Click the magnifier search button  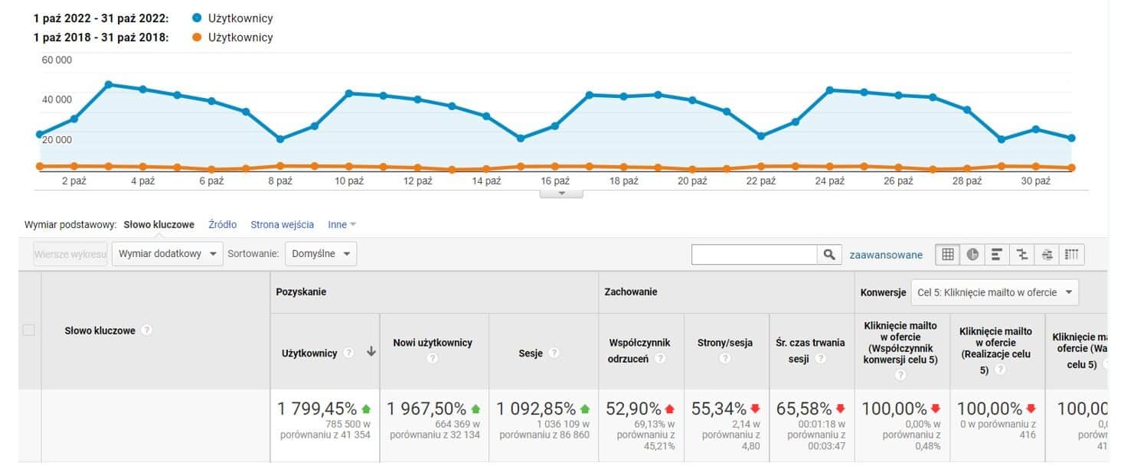coord(828,255)
